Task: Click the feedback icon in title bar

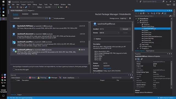Action: [141, 2]
